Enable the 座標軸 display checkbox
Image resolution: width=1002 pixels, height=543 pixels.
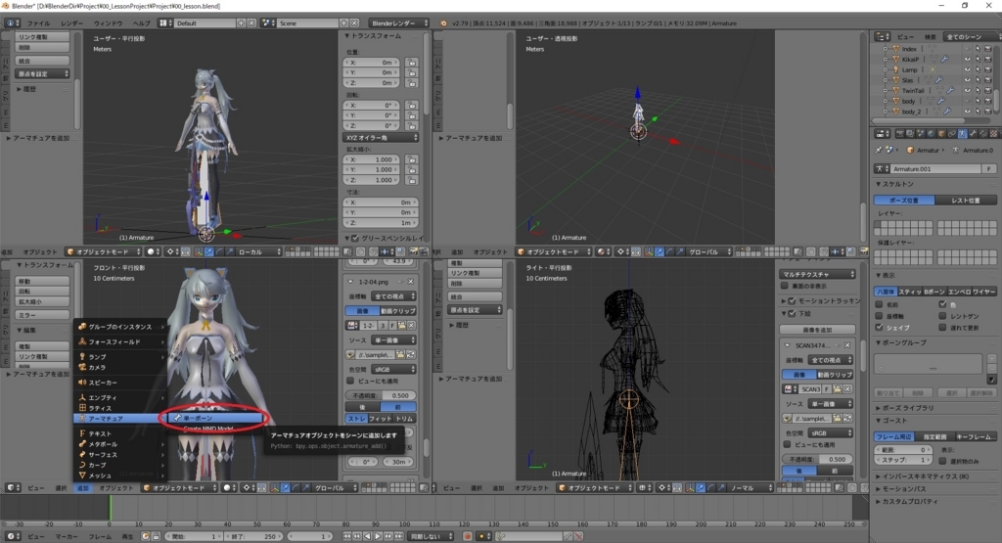pyautogui.click(x=880, y=316)
